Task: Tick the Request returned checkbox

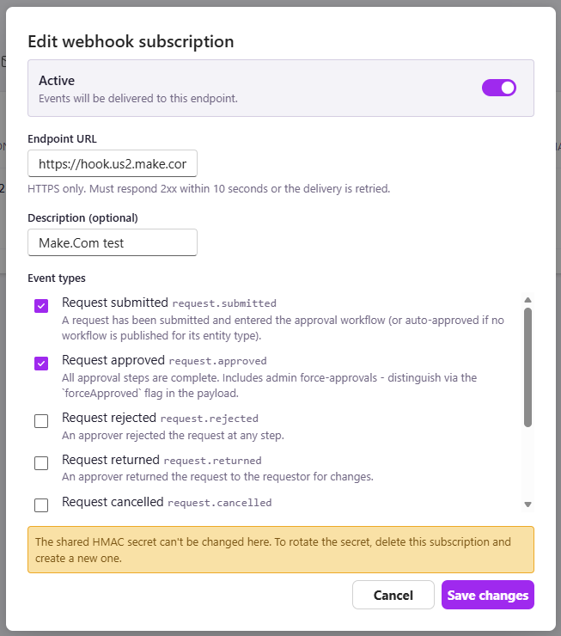Action: pyautogui.click(x=41, y=462)
